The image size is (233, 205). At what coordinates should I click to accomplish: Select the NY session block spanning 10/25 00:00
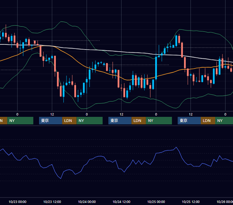click(159, 121)
